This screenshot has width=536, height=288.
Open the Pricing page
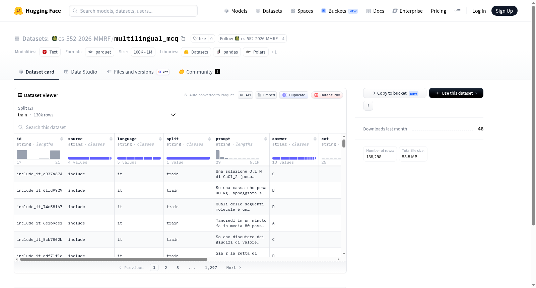click(x=439, y=11)
